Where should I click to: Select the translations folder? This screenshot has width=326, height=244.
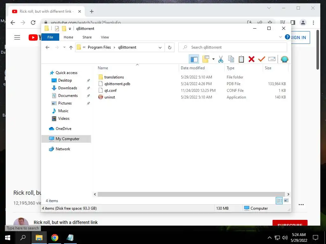pyautogui.click(x=114, y=77)
